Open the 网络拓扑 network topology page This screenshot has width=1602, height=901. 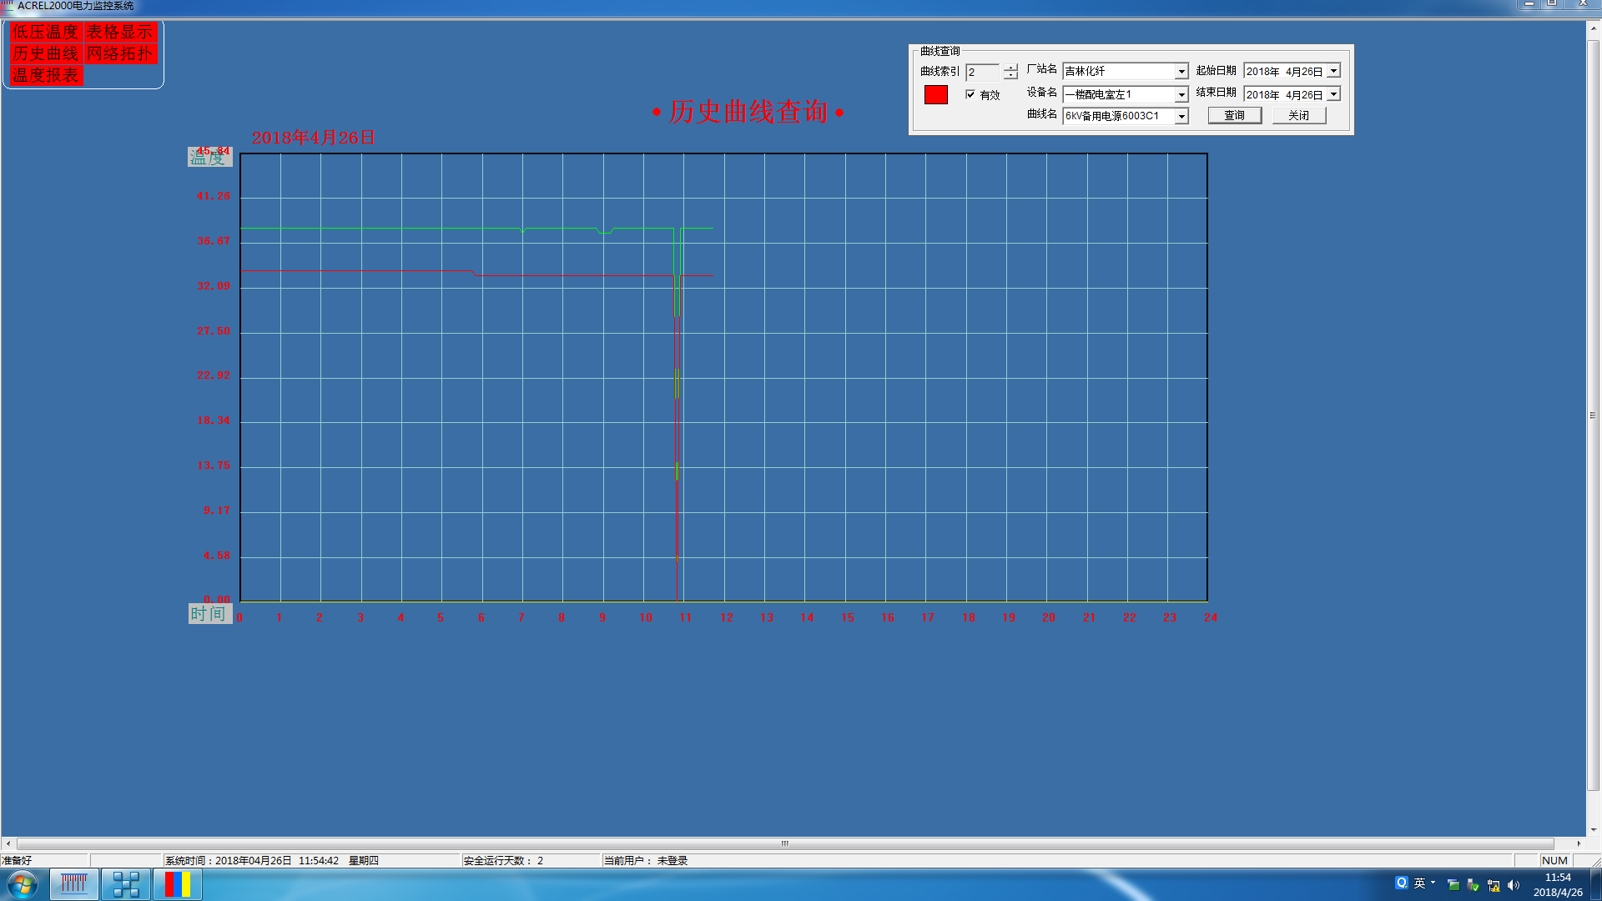[x=120, y=53]
